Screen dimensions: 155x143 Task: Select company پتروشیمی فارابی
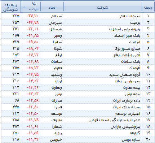point(125,127)
